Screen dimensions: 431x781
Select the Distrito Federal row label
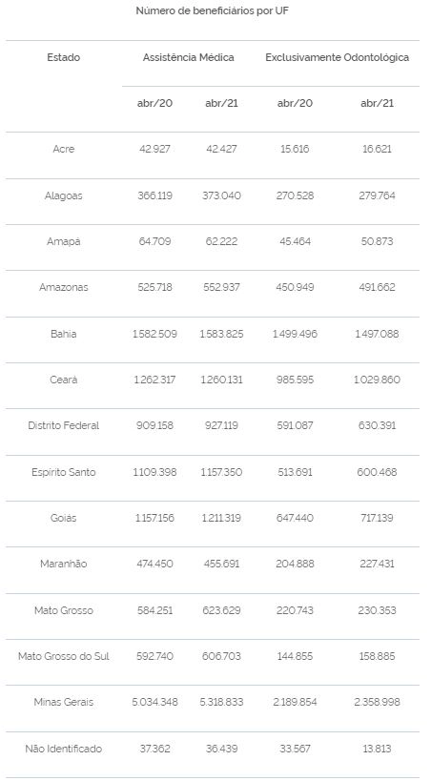63,426
